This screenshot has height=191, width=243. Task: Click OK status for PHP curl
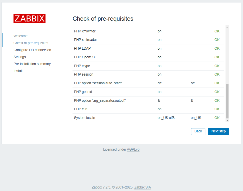217,109
